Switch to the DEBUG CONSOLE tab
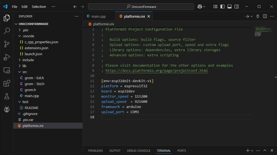Screen dimensions: 277x155 pos(139,151)
